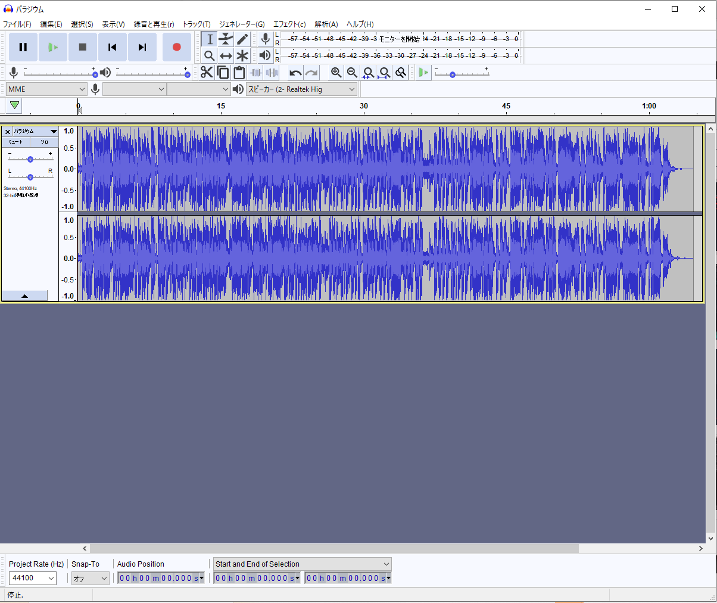The height and width of the screenshot is (603, 717).
Task: Open the パラジウム track name dropdown menu
Action: click(36, 132)
